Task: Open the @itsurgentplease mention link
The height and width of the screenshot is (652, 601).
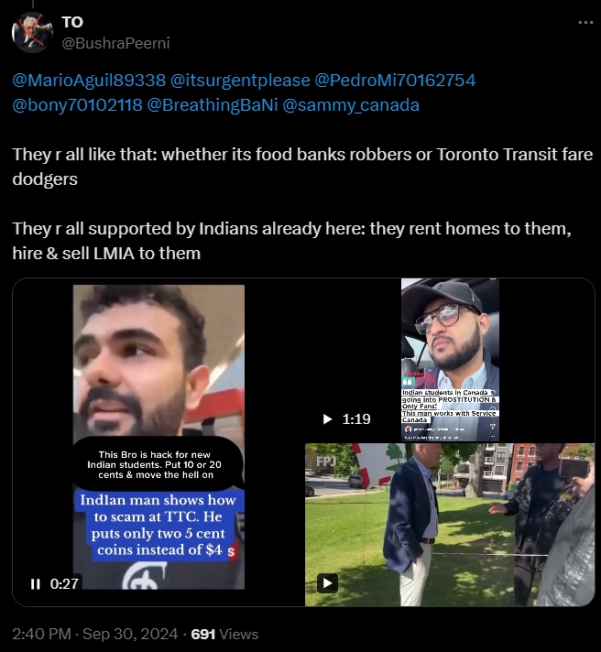Action: (x=240, y=80)
